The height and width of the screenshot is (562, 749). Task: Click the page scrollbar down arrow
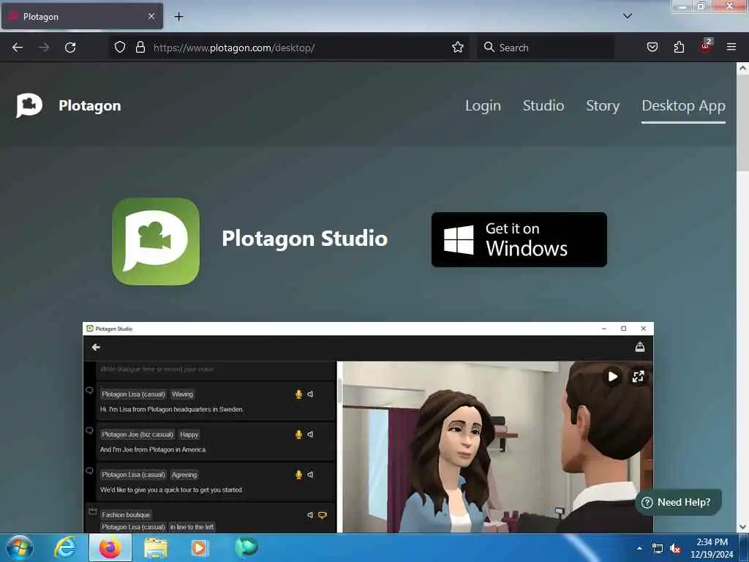[x=742, y=527]
